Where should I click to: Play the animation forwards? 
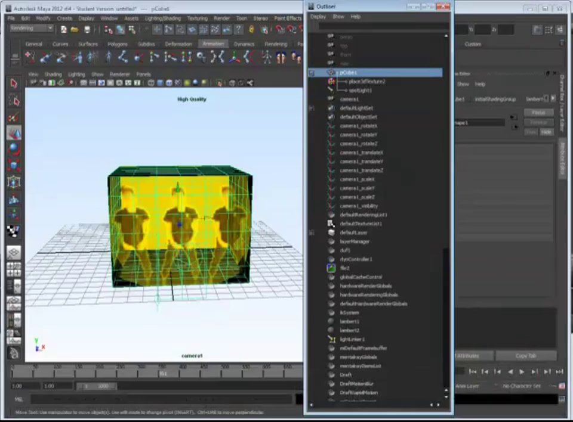tap(522, 372)
